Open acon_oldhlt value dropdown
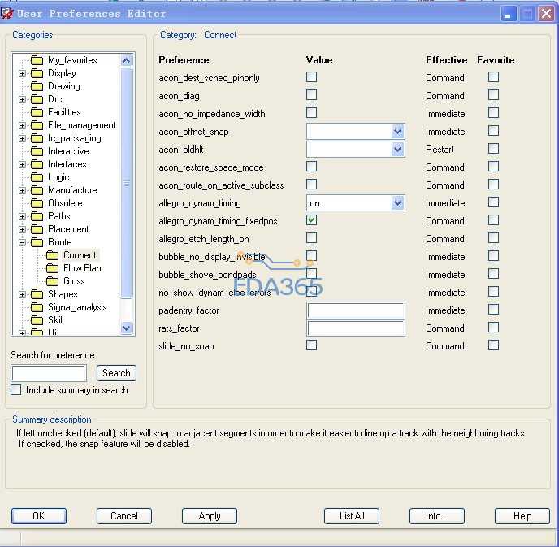 tap(397, 150)
